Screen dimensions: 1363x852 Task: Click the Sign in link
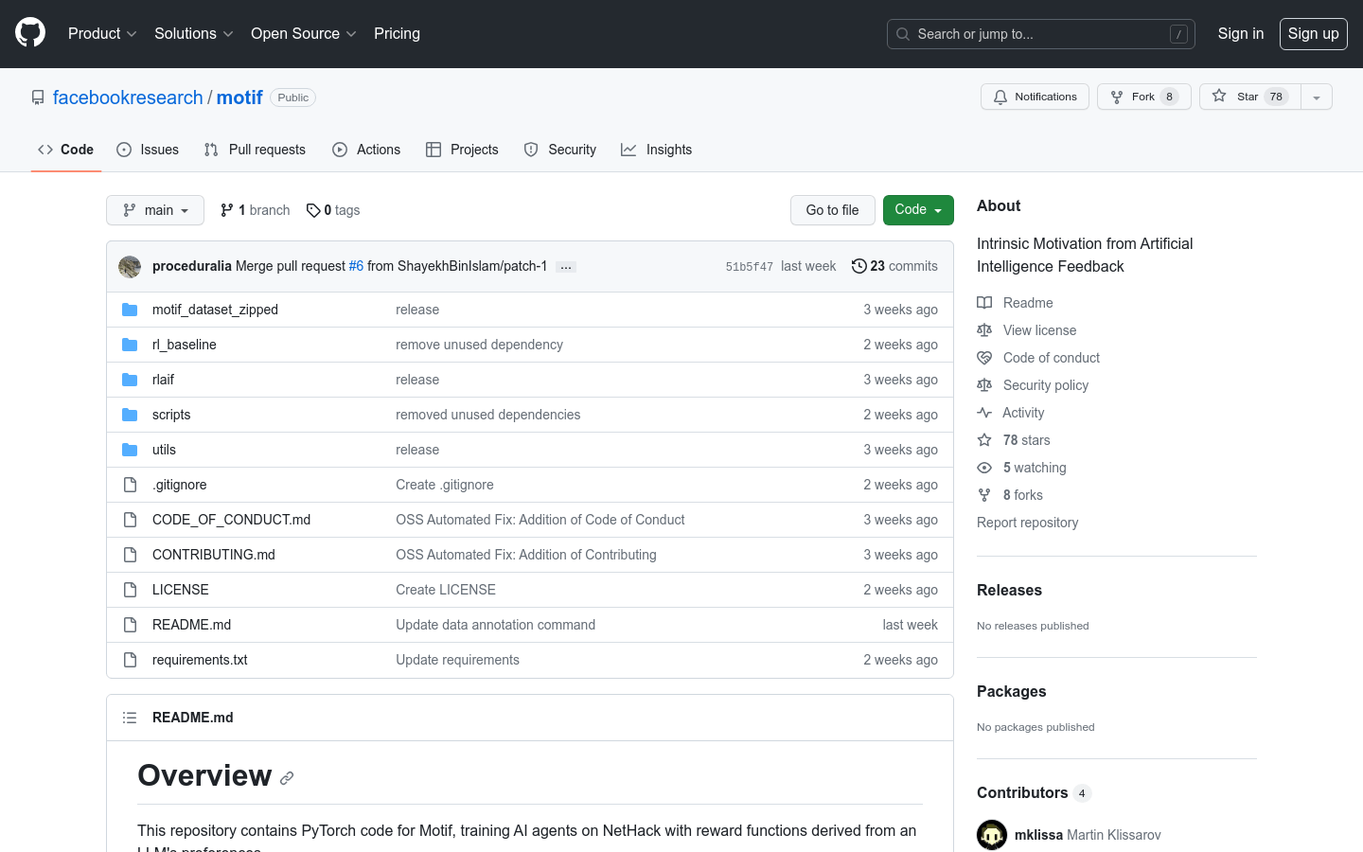[x=1240, y=33]
